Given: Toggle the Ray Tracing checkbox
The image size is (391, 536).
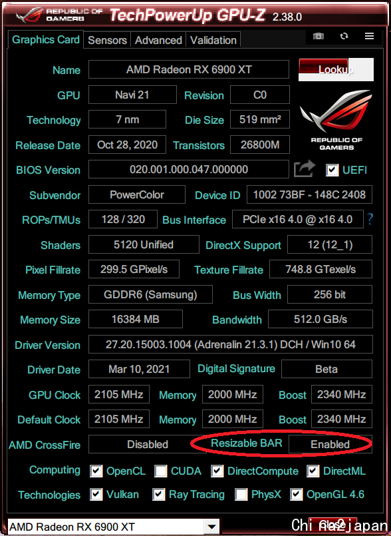Looking at the screenshot, I should 159,495.
